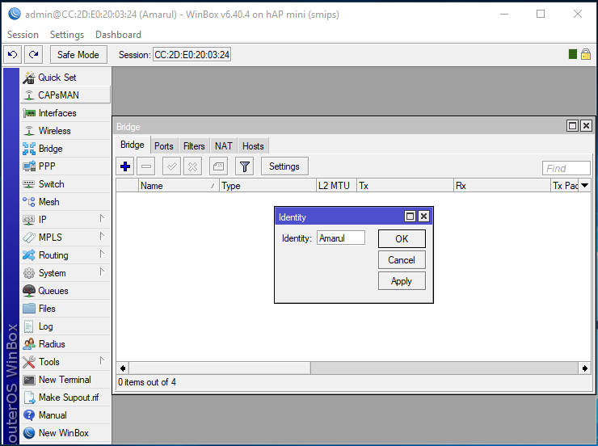Open the Session menu
This screenshot has height=446, width=598.
[x=23, y=35]
